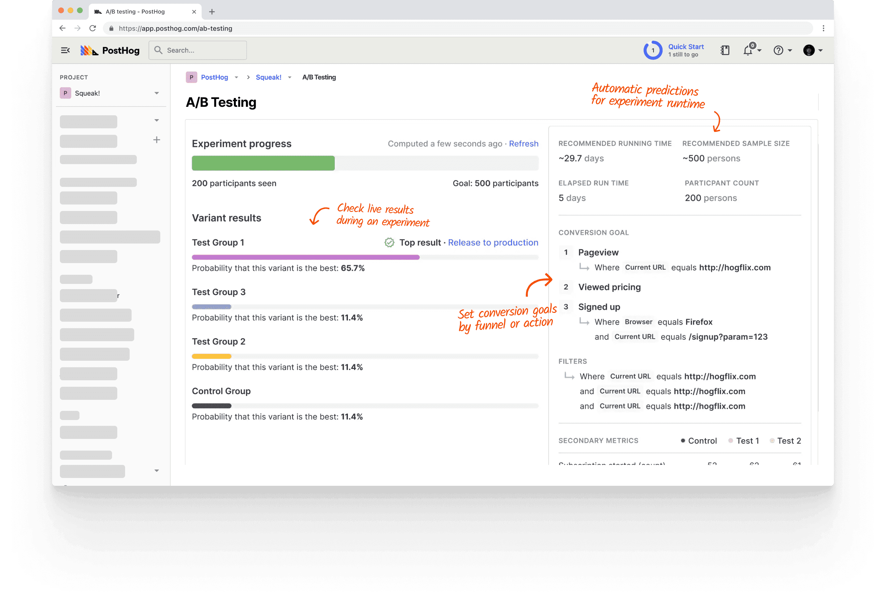
Task: Open the help menu icon
Action: 779,50
